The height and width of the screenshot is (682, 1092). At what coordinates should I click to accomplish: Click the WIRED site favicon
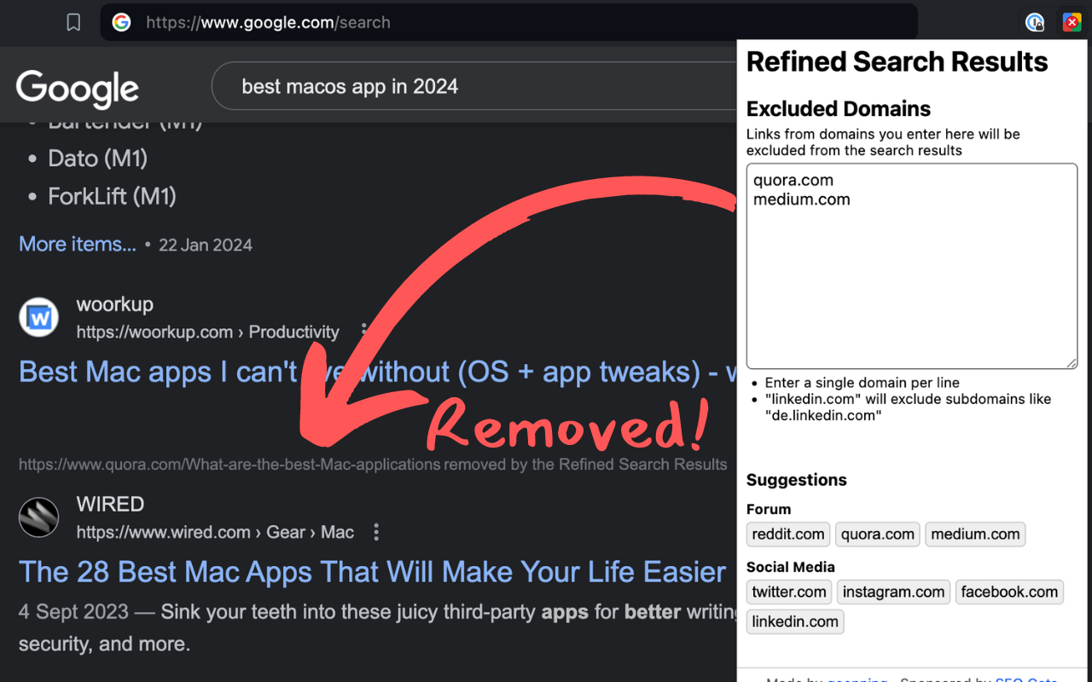point(39,517)
